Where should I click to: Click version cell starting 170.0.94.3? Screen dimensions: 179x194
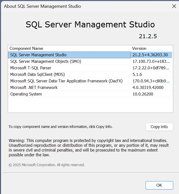pos(151,81)
